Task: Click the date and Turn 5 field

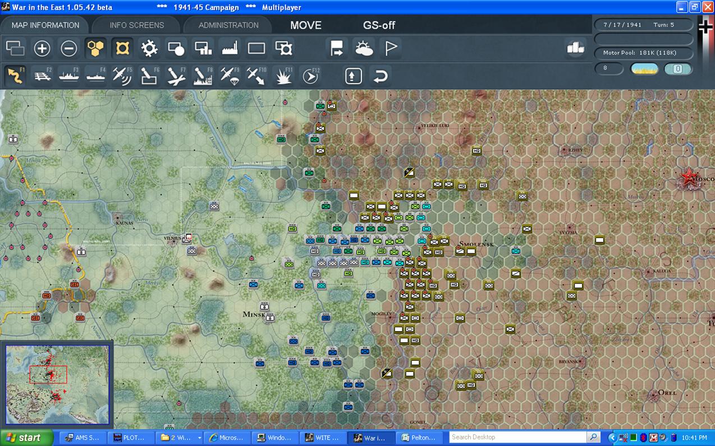Action: click(x=644, y=25)
